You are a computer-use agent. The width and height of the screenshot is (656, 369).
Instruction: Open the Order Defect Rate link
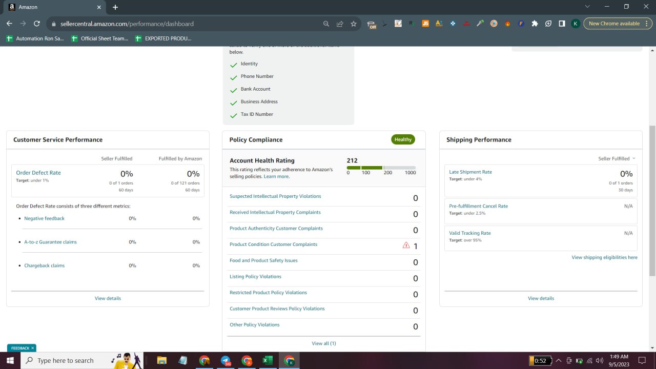(38, 173)
